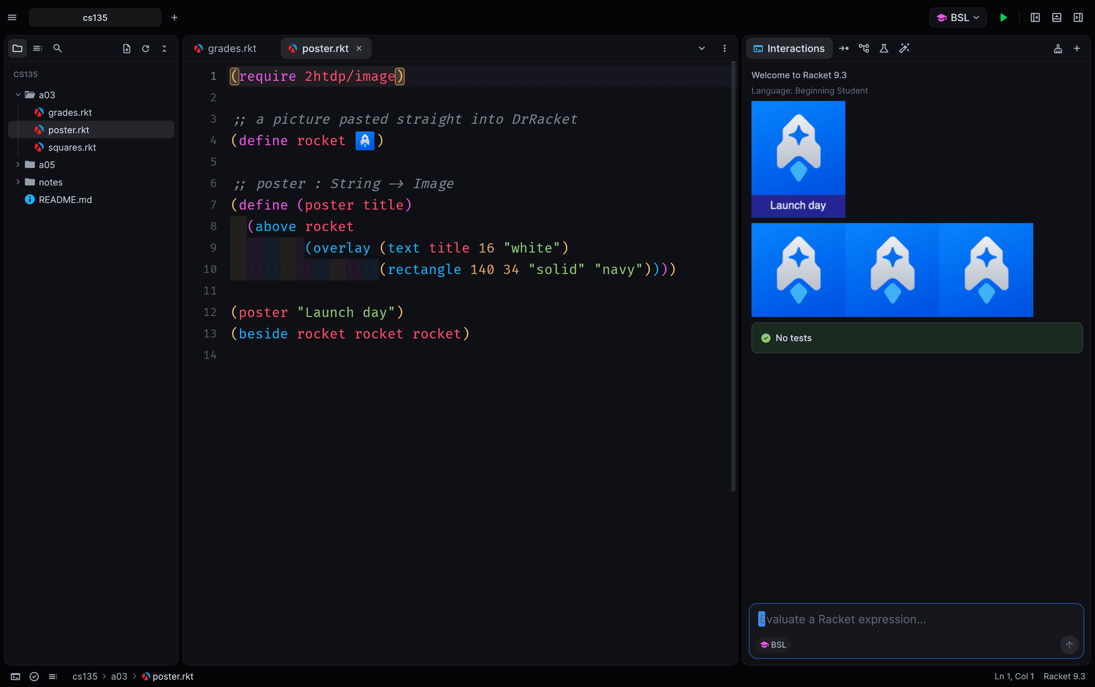Click the inline rocket image in editor
The image size is (1095, 687).
click(x=365, y=141)
